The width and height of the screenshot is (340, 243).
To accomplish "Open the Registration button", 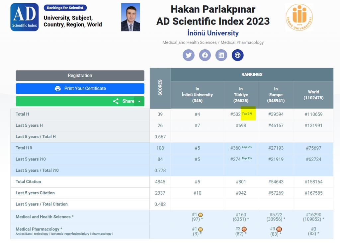I will [x=80, y=75].
